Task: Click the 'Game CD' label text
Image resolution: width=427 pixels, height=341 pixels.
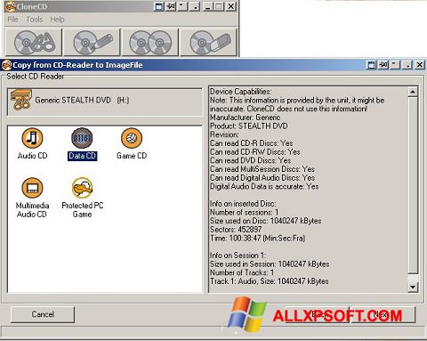Action: [x=132, y=156]
